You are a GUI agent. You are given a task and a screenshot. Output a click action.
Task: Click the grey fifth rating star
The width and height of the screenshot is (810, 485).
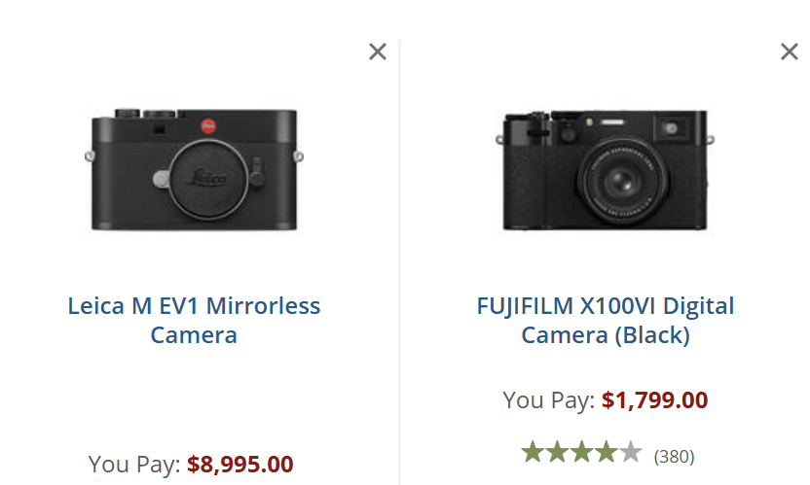click(x=631, y=452)
